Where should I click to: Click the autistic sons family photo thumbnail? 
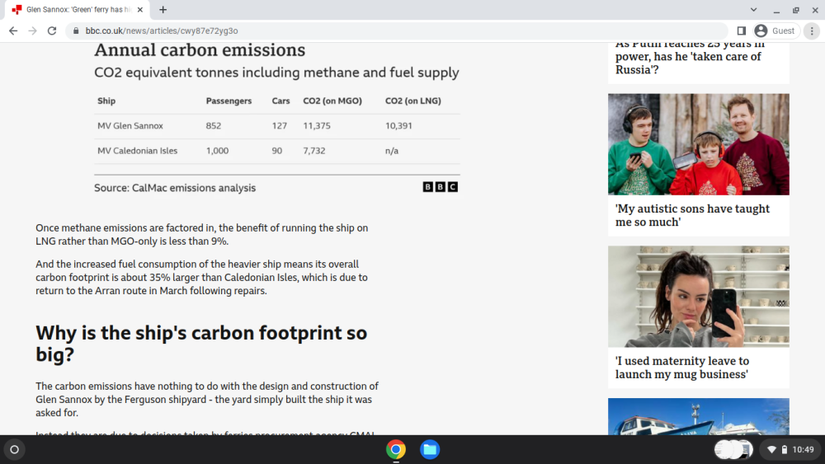(x=698, y=144)
